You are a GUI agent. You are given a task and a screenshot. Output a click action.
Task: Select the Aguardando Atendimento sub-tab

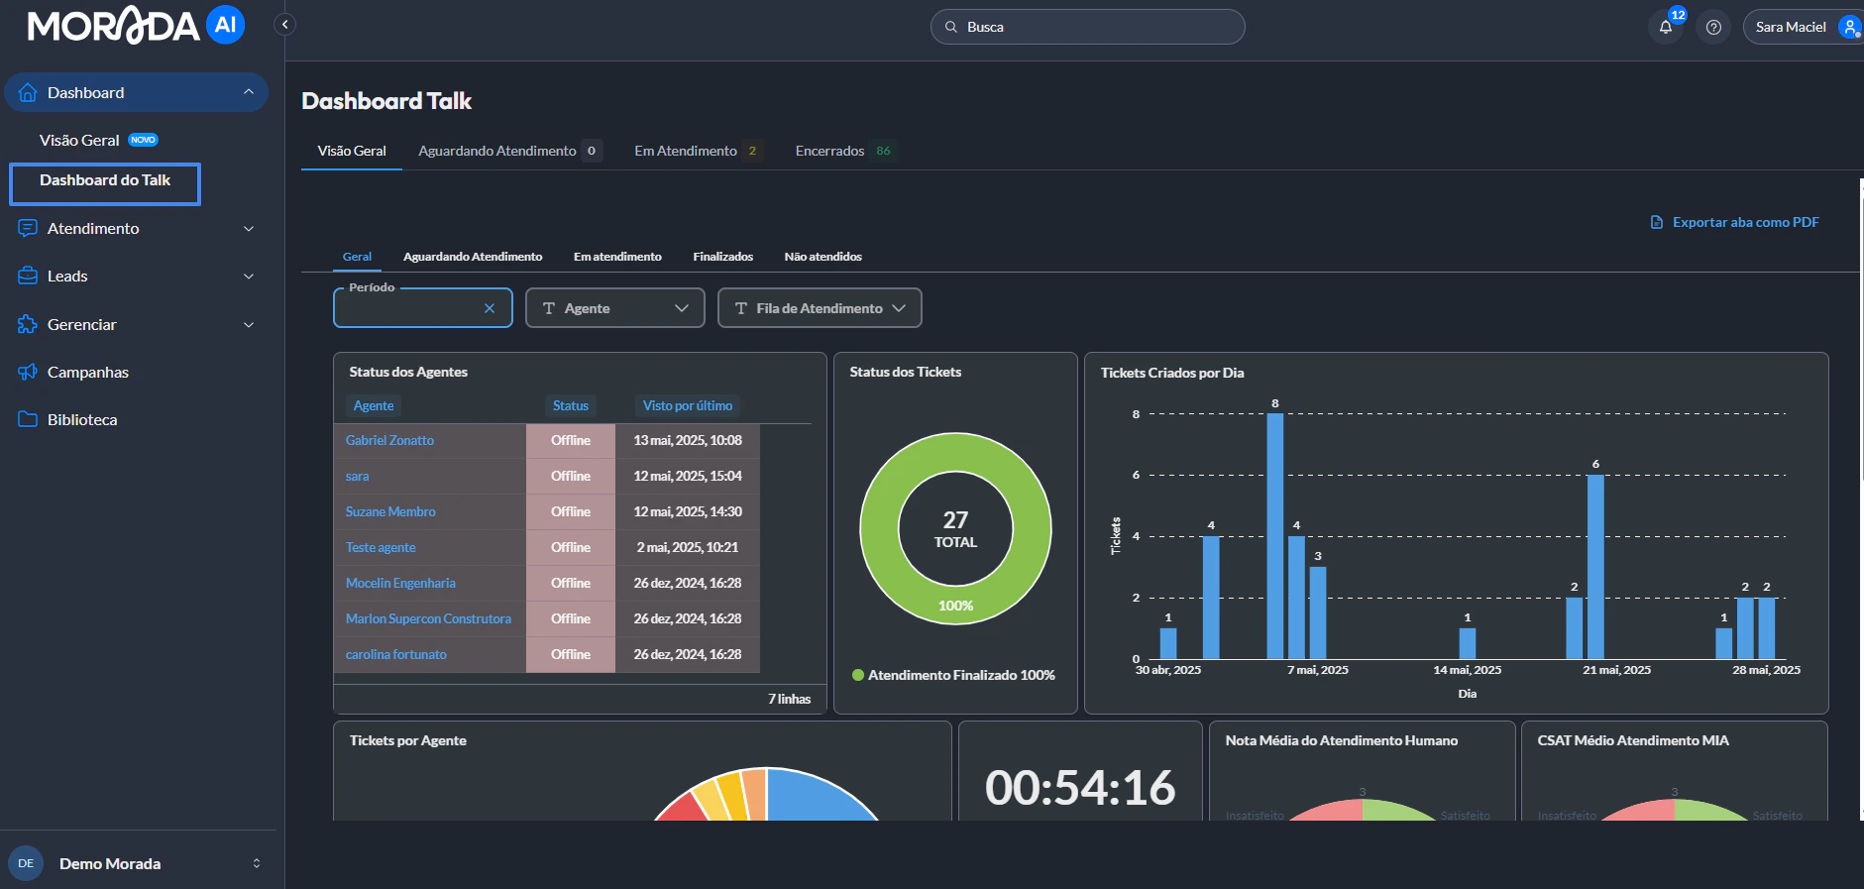(473, 257)
